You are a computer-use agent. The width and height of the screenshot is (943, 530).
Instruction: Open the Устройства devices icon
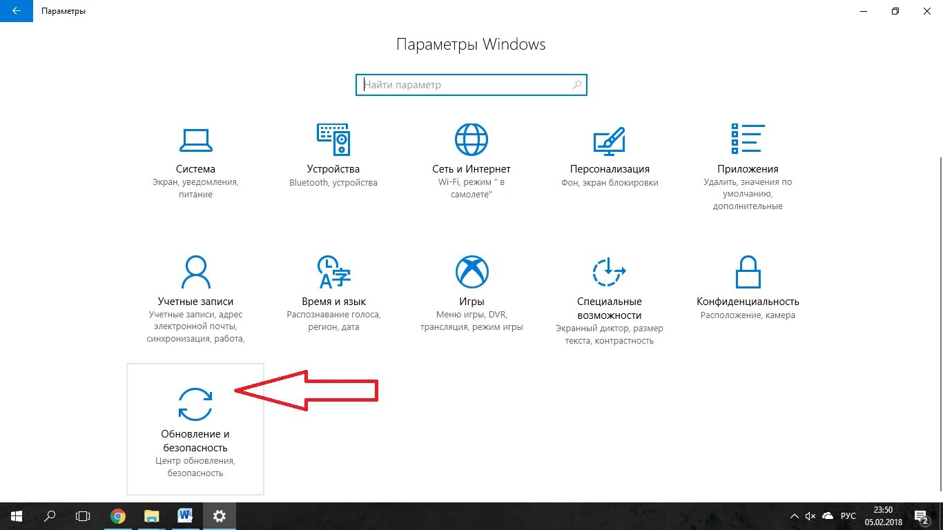point(333,139)
